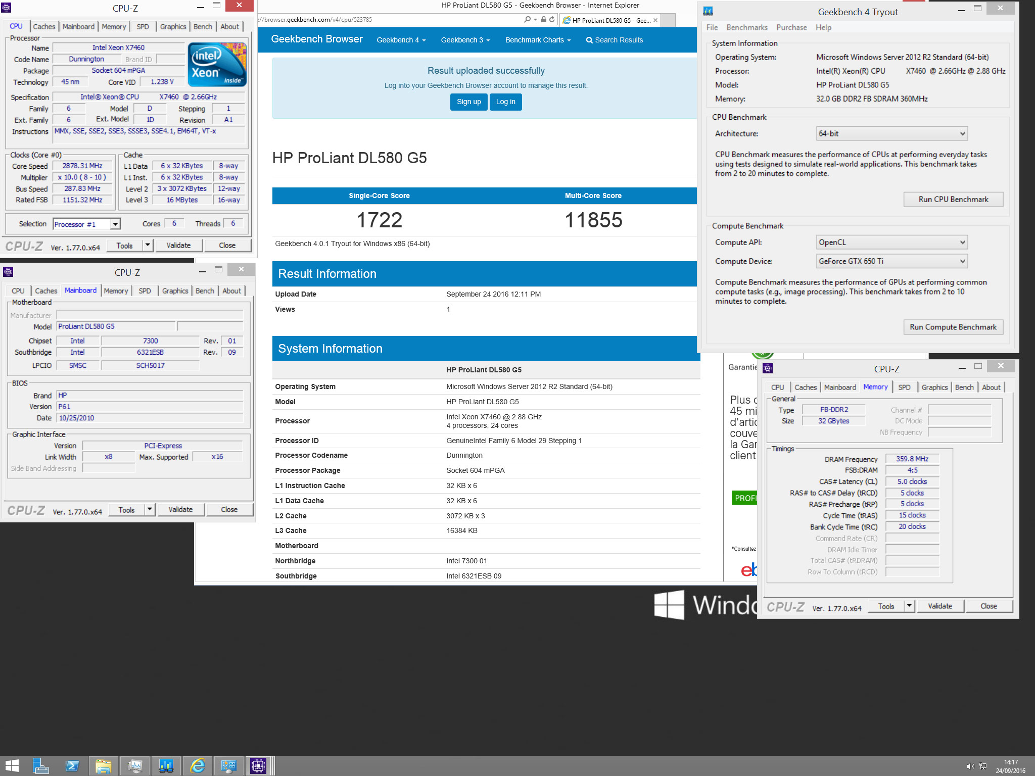Open the Purchase menu in Geekbench

791,27
